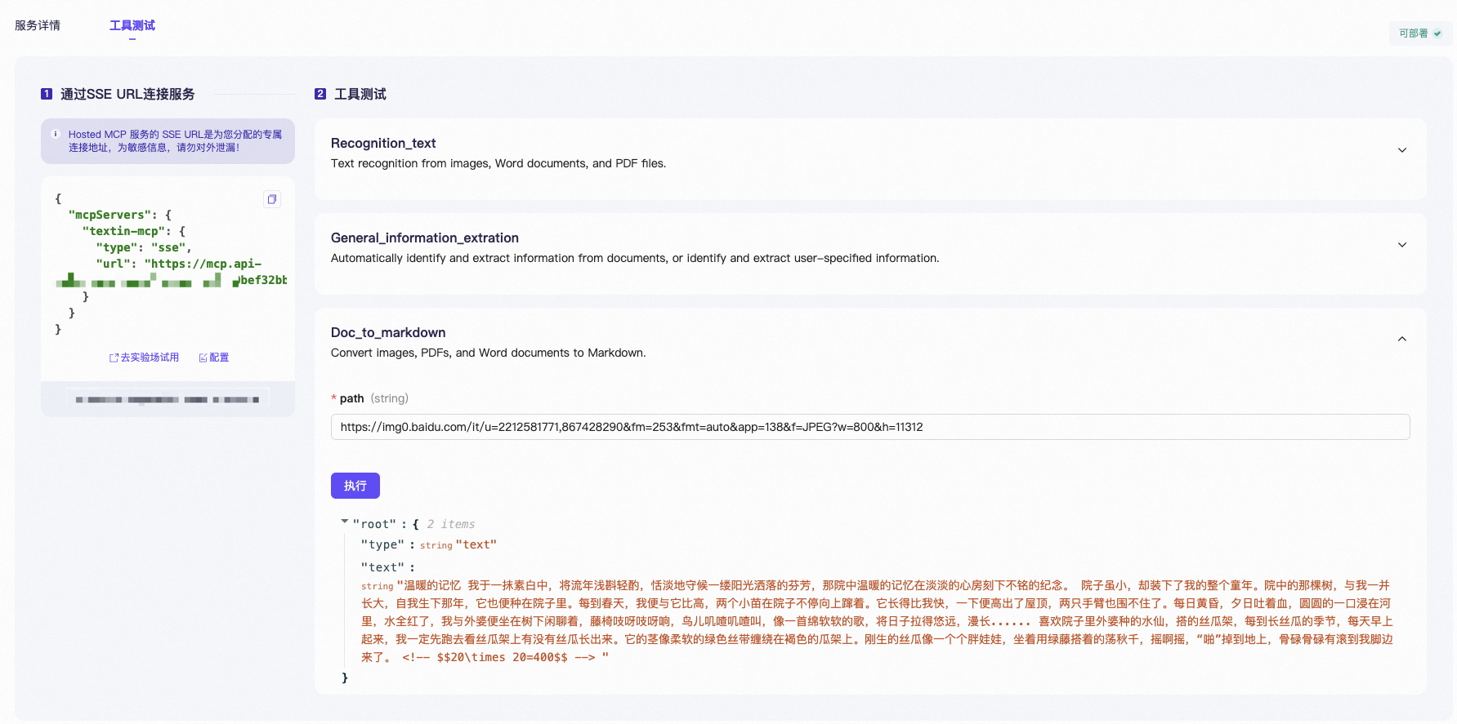
Task: Focus the path URL input field
Action: [x=869, y=427]
